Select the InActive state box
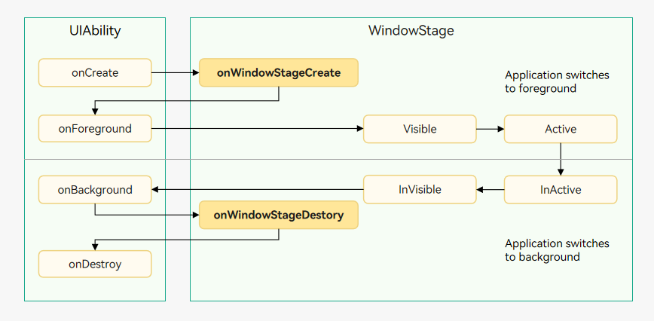This screenshot has width=654, height=321. (x=561, y=190)
